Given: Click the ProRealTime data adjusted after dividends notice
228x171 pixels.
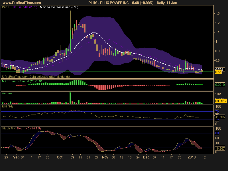Looking at the screenshot, I should pyautogui.click(x=36, y=77).
